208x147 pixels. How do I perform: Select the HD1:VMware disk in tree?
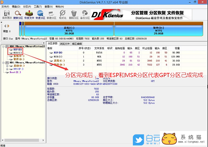[27, 63]
